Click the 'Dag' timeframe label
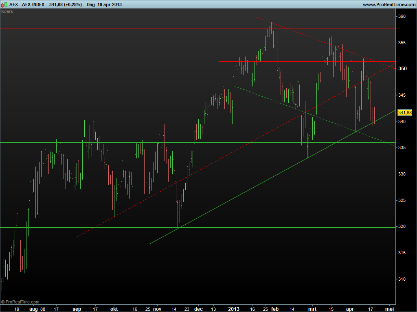Screen dimensions: 417x312 [x=91, y=4]
